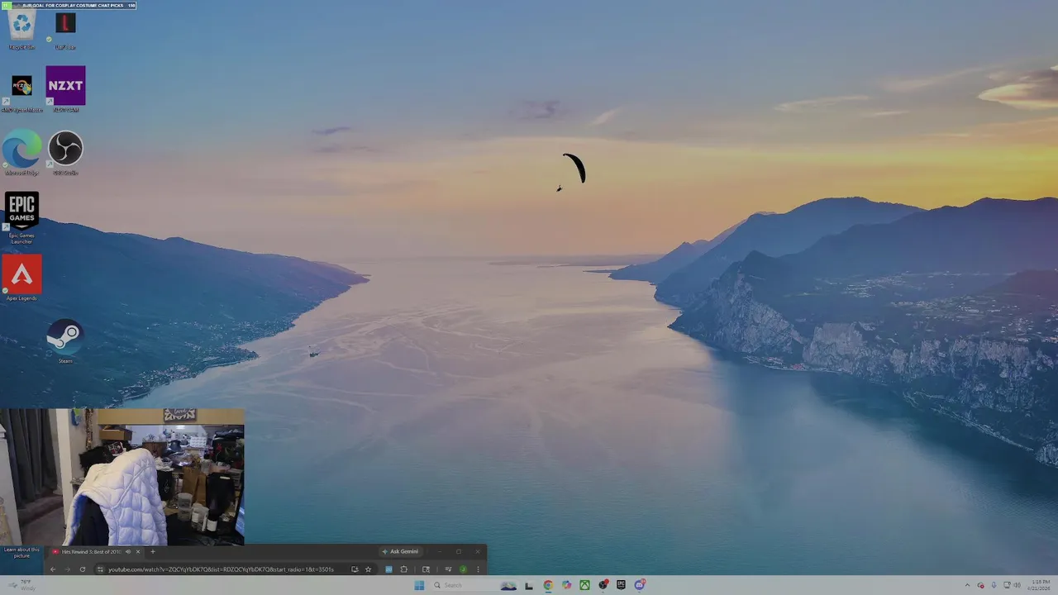1058x595 pixels.
Task: Open Epic Games Launcher desktop icon
Action: (21, 217)
